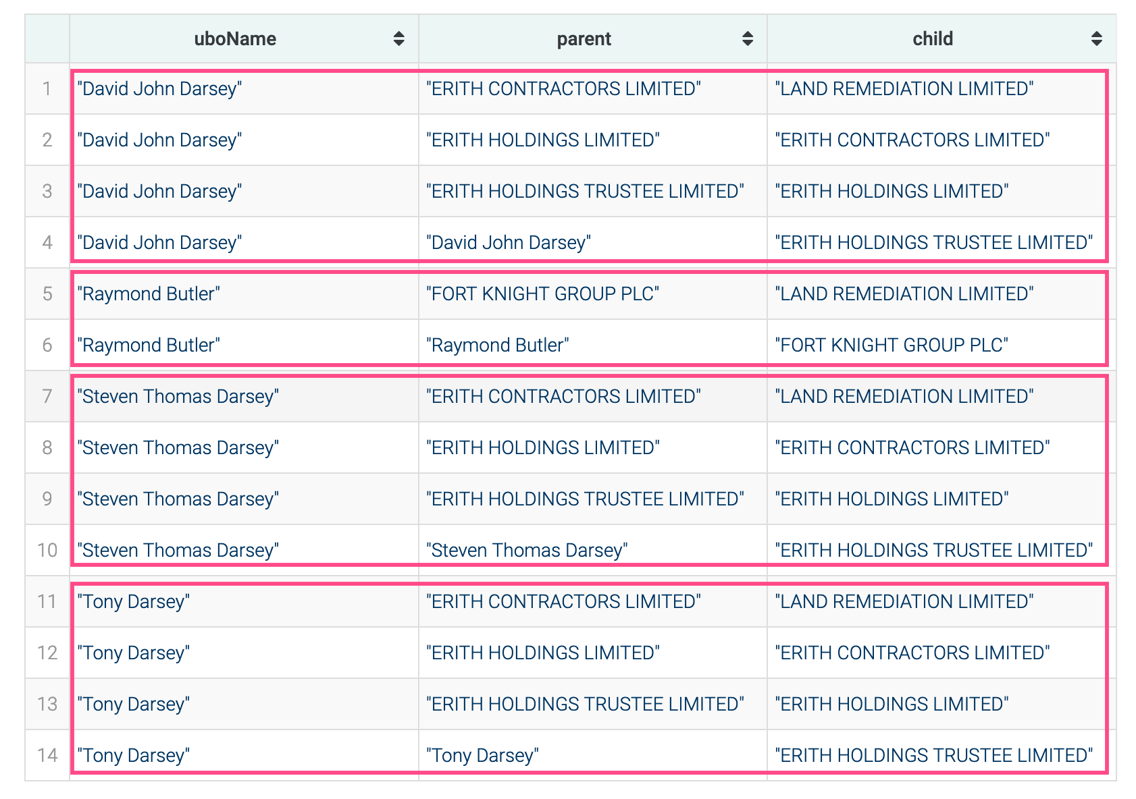Select row number 2
Screen dimensions: 1136x799
tap(47, 140)
